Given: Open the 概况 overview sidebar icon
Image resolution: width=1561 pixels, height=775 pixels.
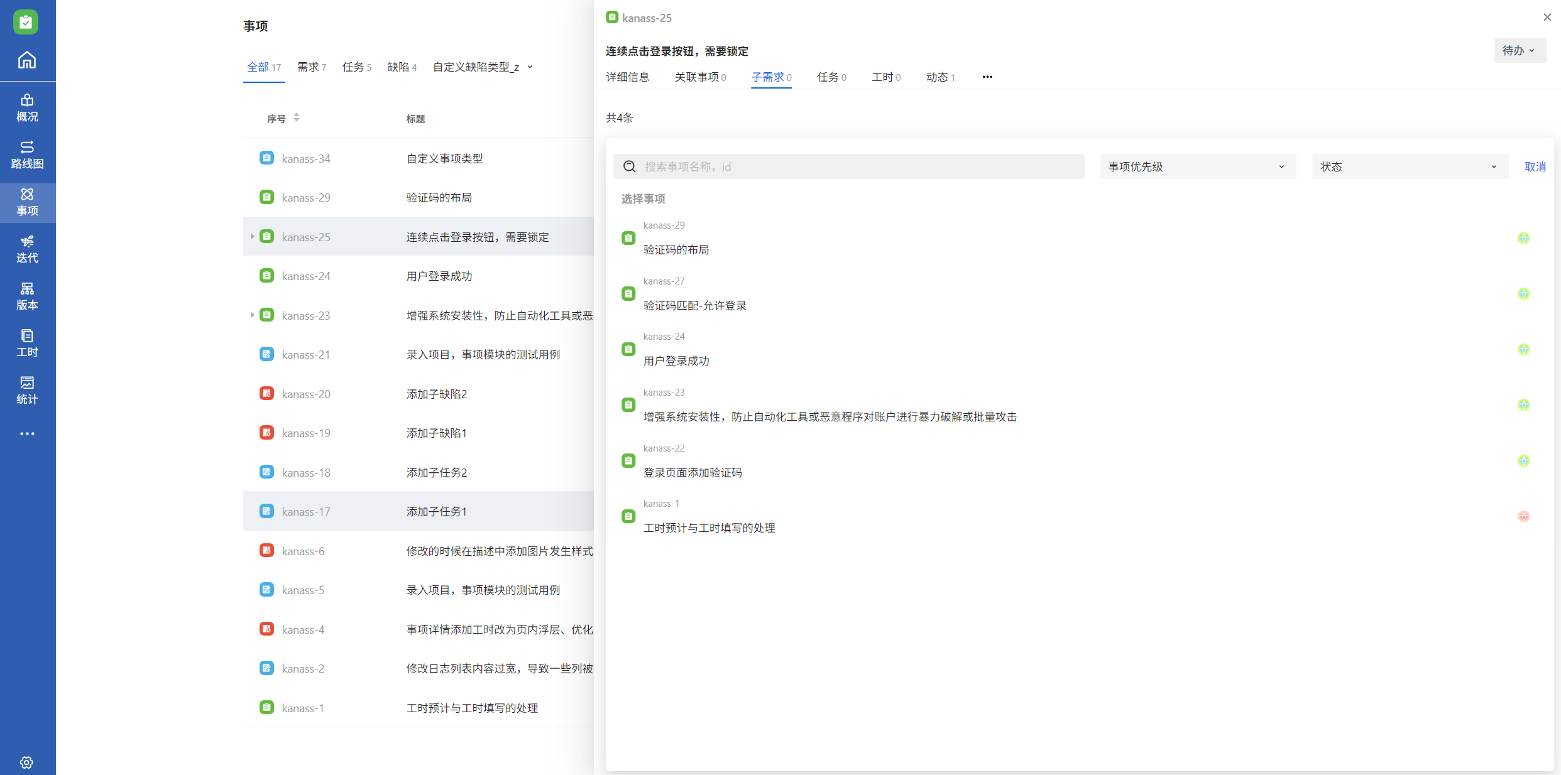Looking at the screenshot, I should 27,107.
